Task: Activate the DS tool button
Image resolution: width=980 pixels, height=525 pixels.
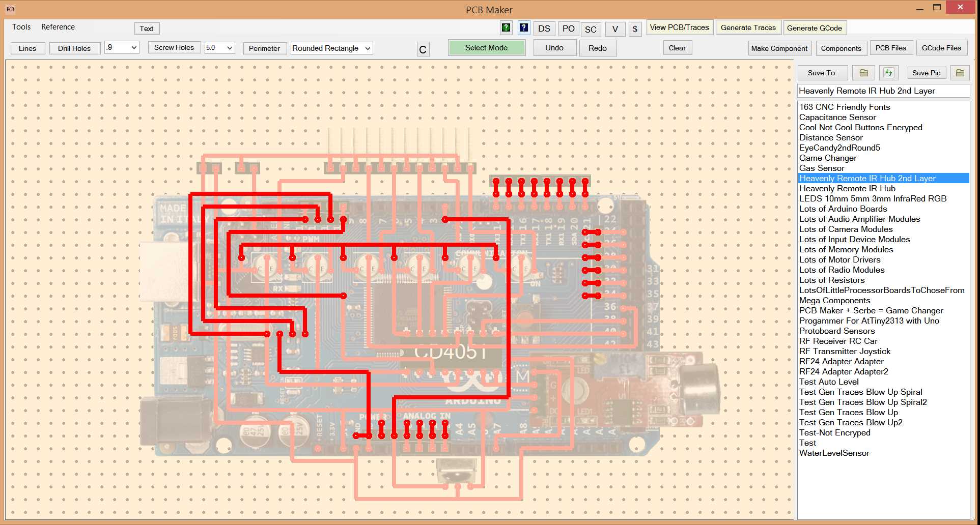Action: coord(544,29)
